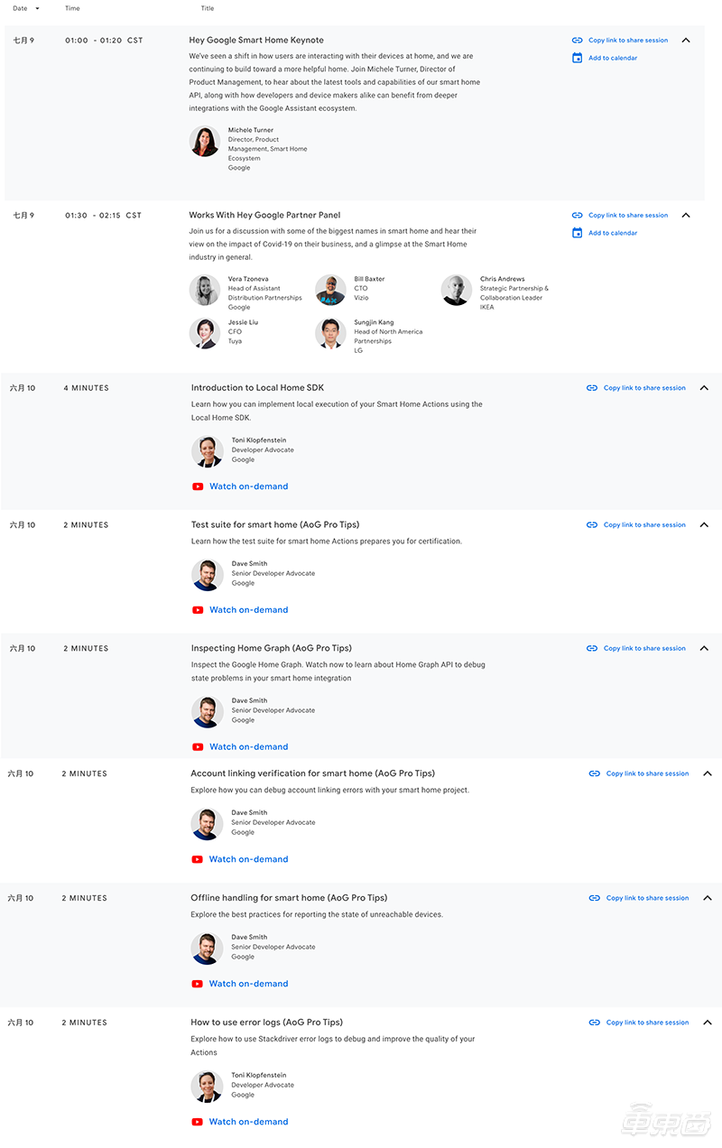The height and width of the screenshot is (1148, 722).
Task: Click title Inspecting Home Graph (AoG Pro Tips)
Action: tap(272, 649)
